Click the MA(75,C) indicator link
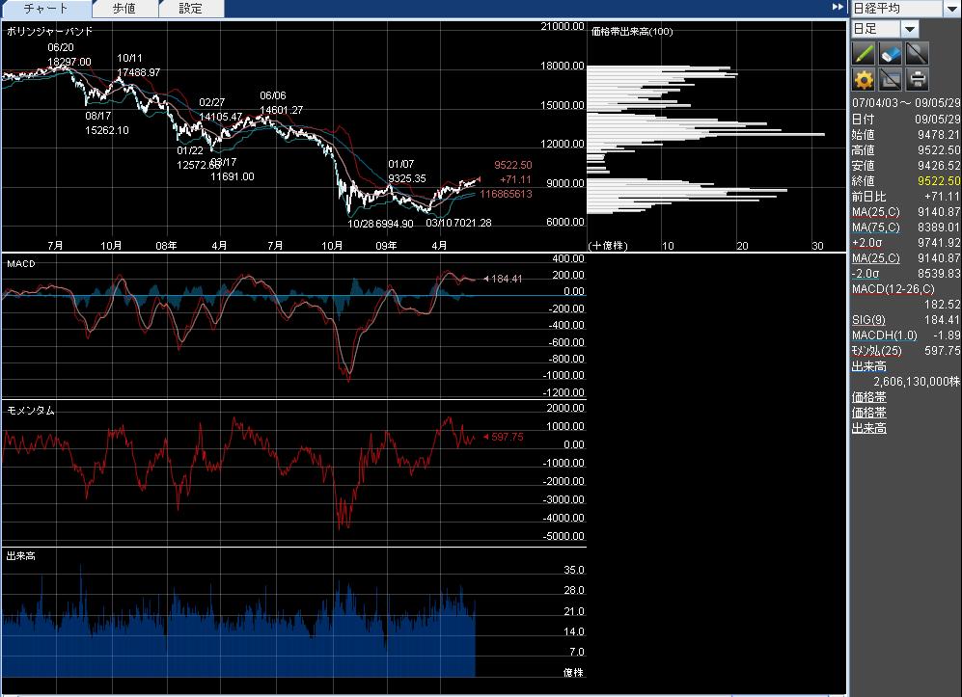The width and height of the screenshot is (962, 697). click(875, 228)
